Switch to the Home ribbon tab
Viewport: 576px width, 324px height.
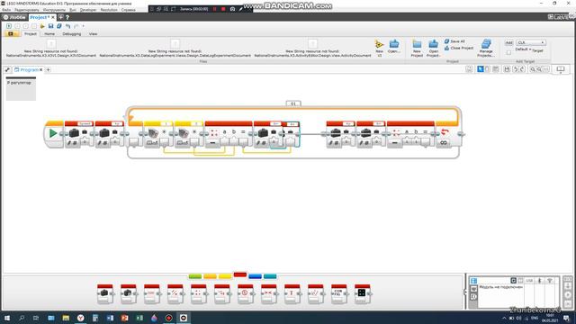click(49, 34)
